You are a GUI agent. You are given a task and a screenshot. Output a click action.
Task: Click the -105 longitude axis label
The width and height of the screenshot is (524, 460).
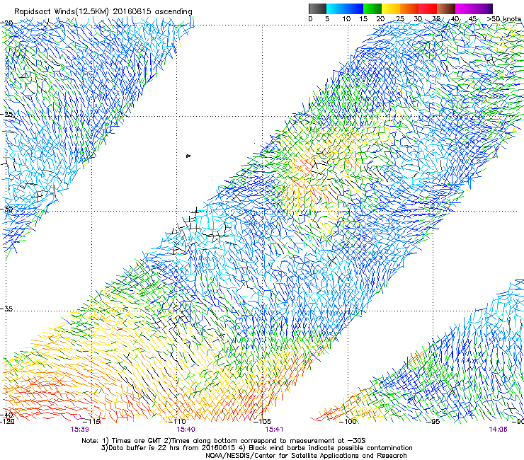click(x=263, y=422)
